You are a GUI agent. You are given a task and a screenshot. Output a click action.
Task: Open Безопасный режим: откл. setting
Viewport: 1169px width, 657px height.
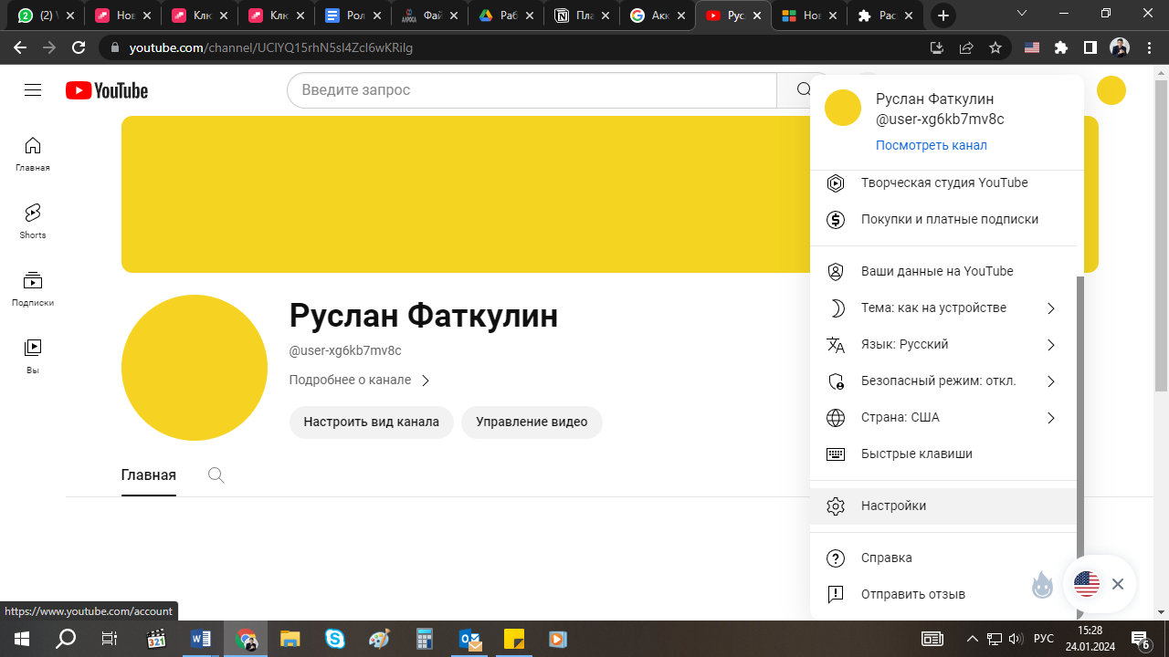tap(941, 381)
